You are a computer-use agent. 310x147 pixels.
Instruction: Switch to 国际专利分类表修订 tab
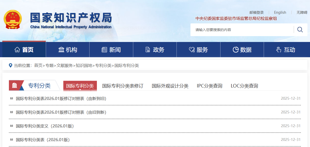tap(123, 86)
